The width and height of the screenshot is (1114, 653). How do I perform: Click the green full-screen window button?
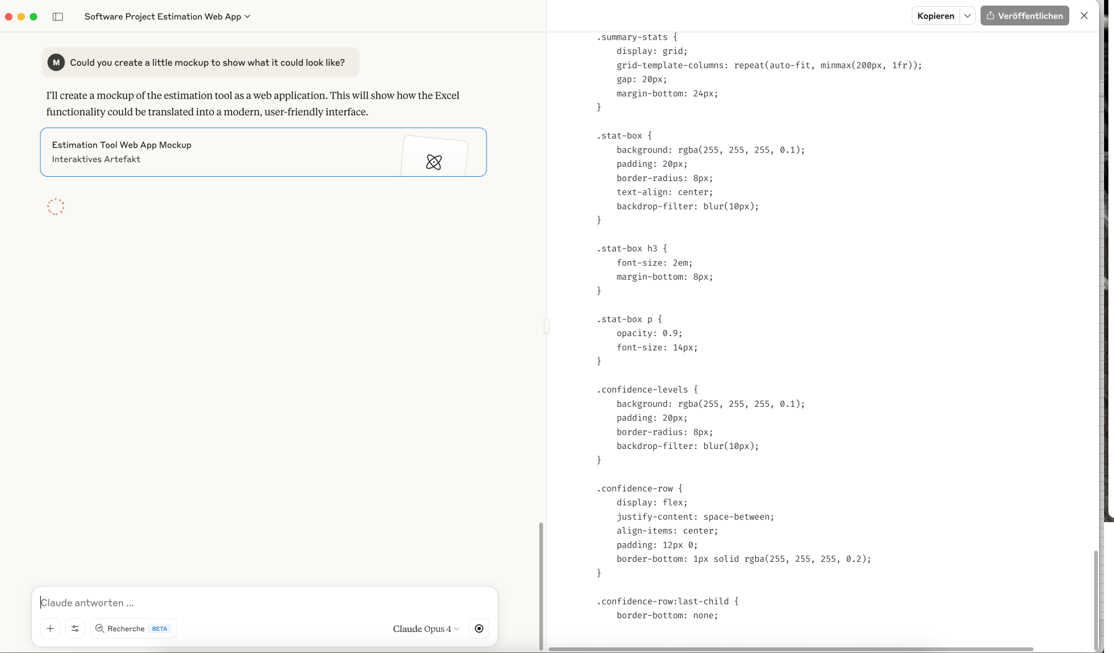34,17
